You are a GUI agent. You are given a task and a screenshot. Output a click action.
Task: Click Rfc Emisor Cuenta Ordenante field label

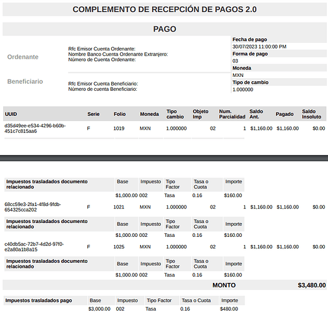point(102,49)
